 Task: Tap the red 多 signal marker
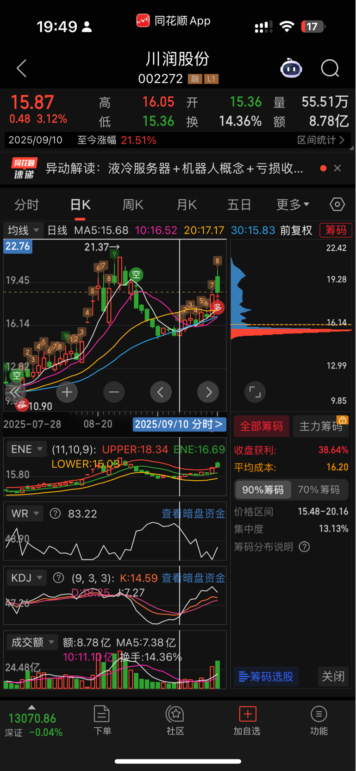pyautogui.click(x=218, y=307)
